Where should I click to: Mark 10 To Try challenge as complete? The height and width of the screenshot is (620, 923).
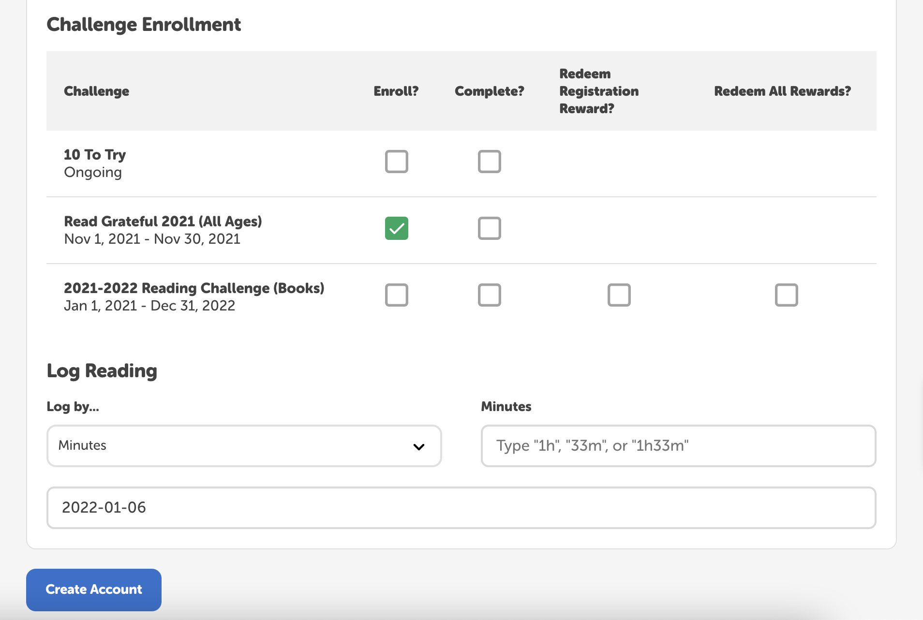(489, 162)
